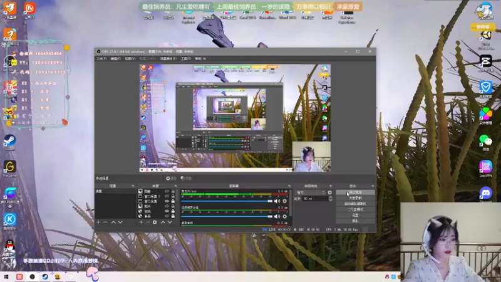Toggle lock of 窗口采集 source

point(173,201)
